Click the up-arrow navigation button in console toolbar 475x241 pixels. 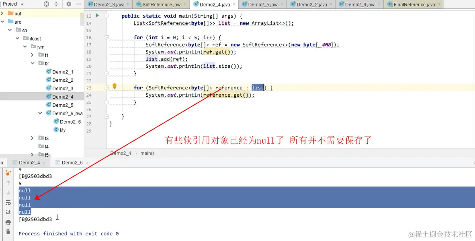[8, 183]
